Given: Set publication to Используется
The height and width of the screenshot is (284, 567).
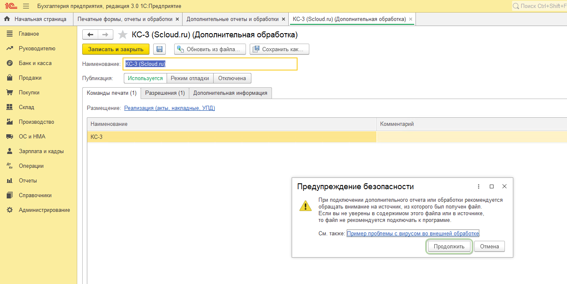Looking at the screenshot, I should coord(145,78).
